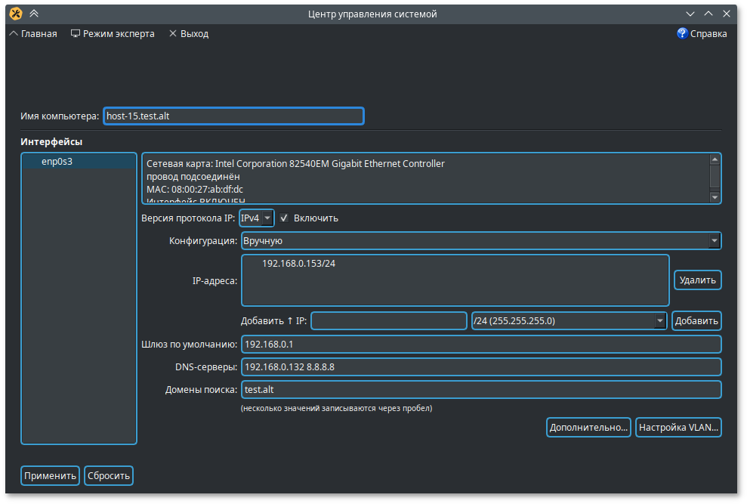This screenshot has height=504, width=747.
Task: Click the DNS-серверы input field
Action: click(480, 367)
